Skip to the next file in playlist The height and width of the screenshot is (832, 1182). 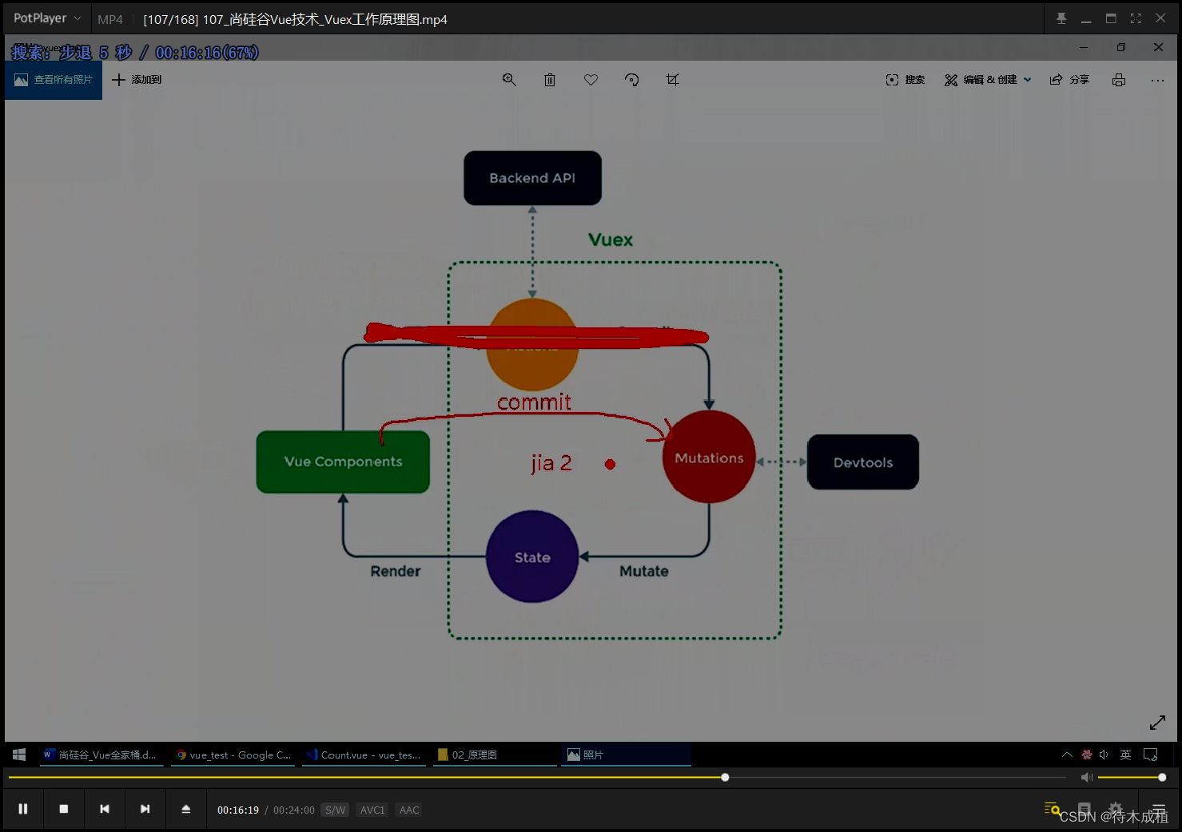pyautogui.click(x=145, y=809)
